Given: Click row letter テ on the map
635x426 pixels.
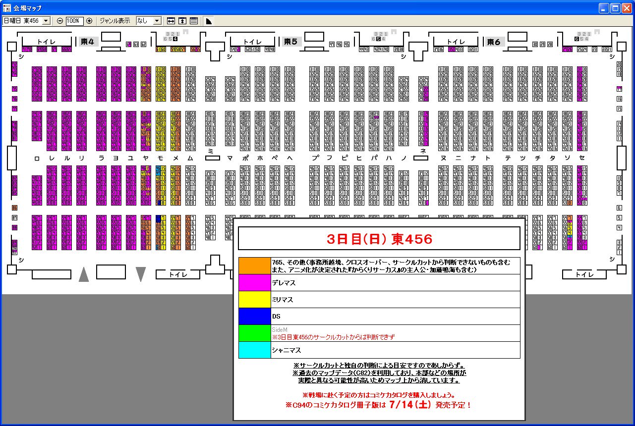Looking at the screenshot, I should tap(508, 158).
